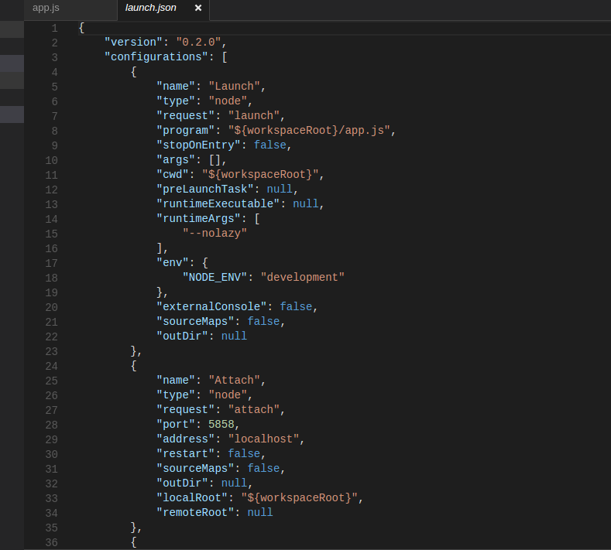Click the "--nolazy" string

coord(215,233)
